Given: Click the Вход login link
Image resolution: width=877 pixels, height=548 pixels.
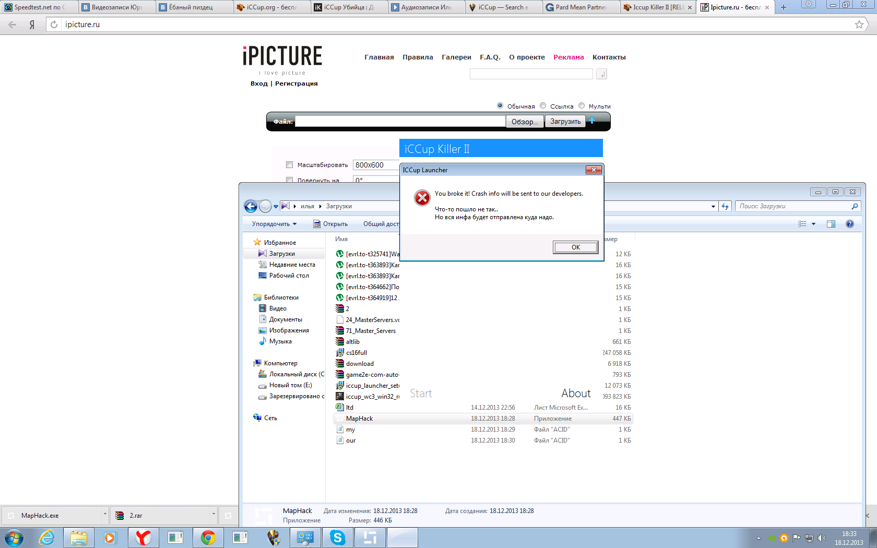Looking at the screenshot, I should click(x=259, y=84).
